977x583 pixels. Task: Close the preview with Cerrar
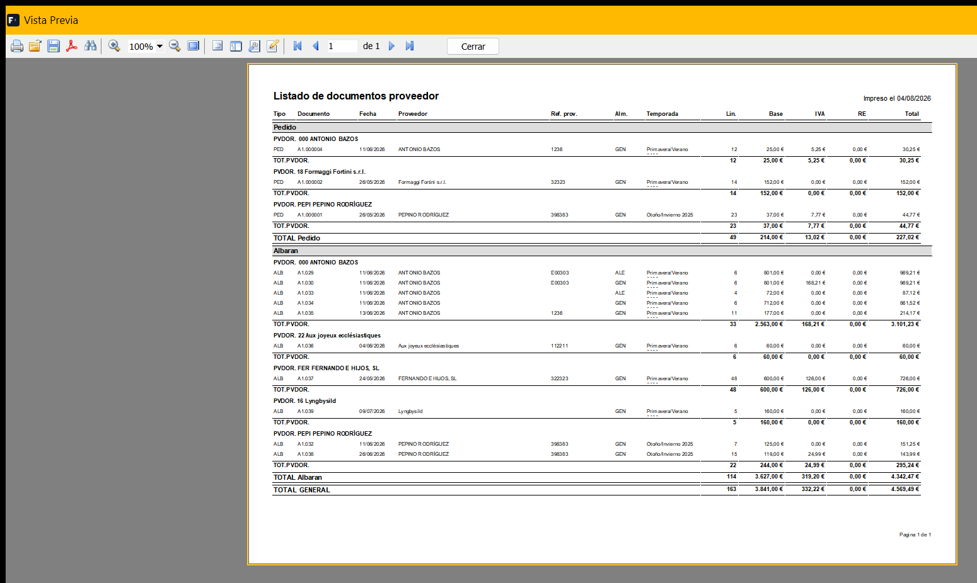tap(473, 47)
